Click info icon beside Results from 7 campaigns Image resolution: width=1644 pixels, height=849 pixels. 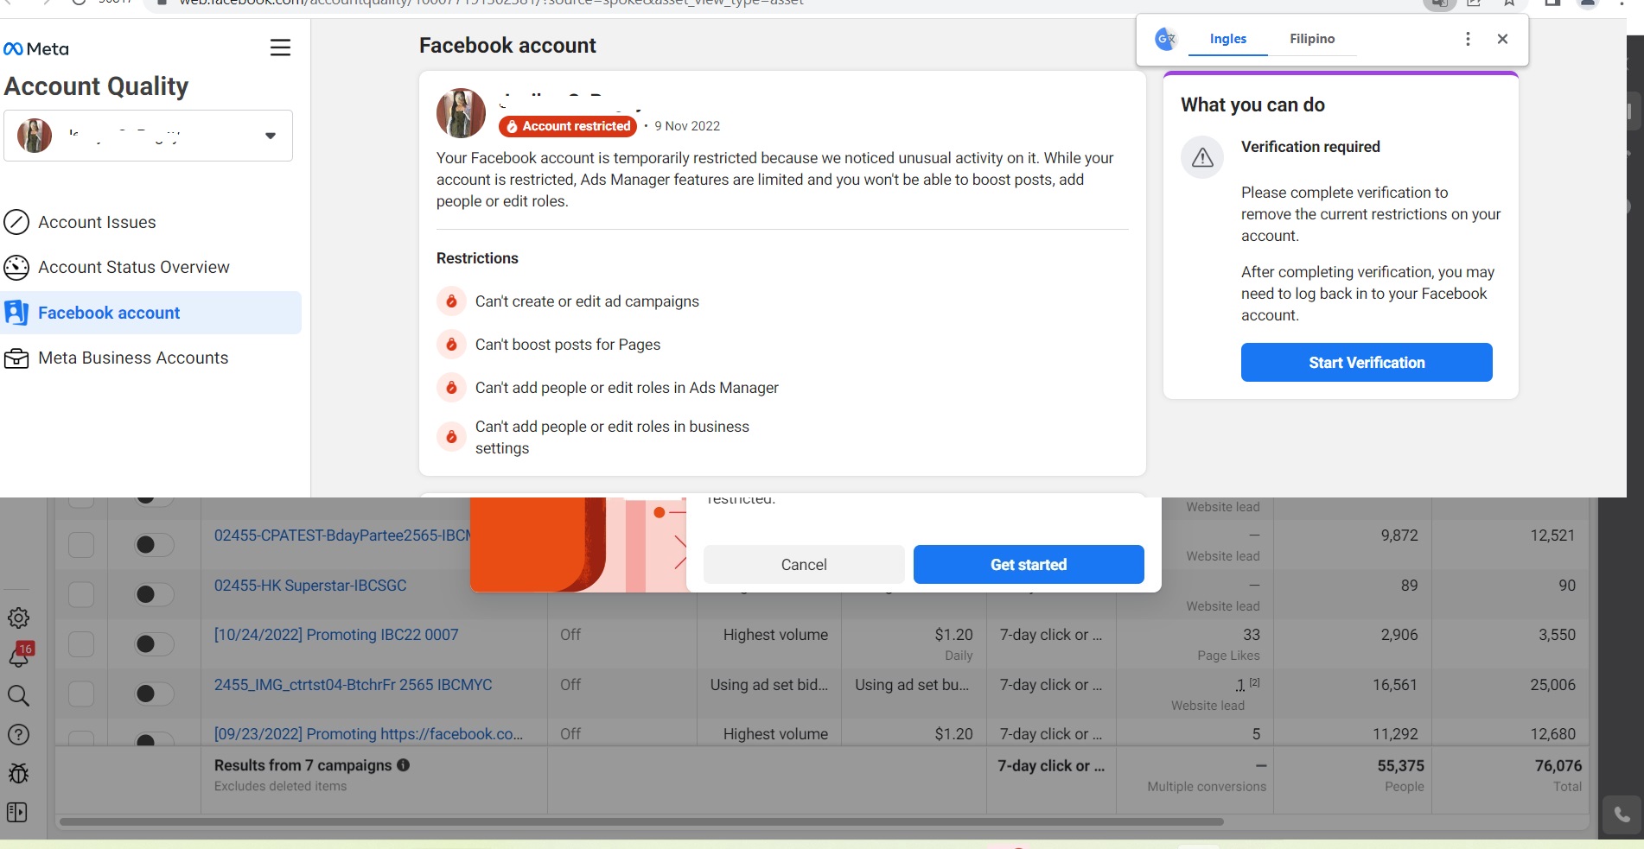click(x=403, y=765)
